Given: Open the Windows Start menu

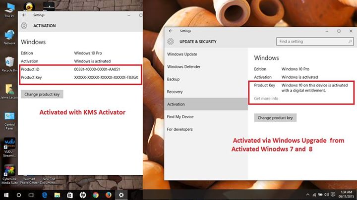Looking at the screenshot, I should (6, 195).
